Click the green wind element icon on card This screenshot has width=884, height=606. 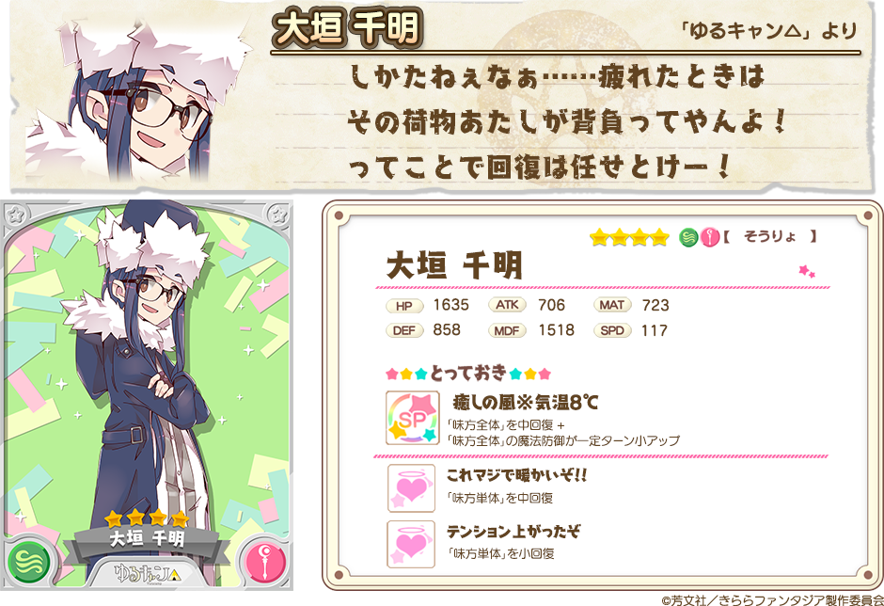(x=29, y=562)
